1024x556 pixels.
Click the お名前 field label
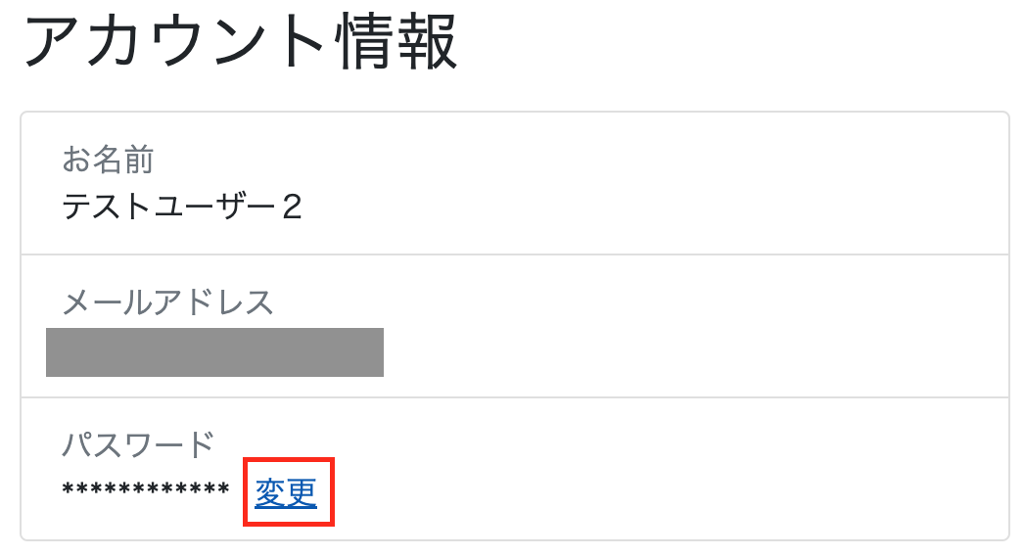pos(108,159)
